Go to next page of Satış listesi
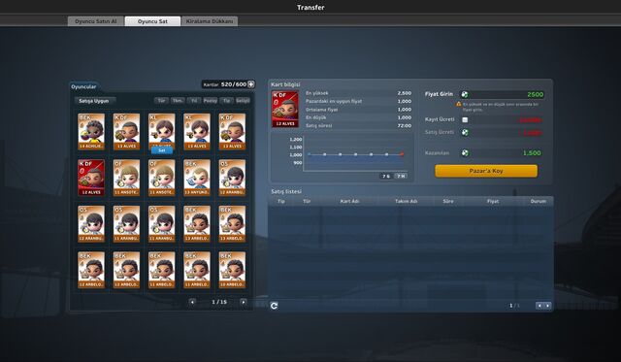This screenshot has height=362, width=621. [547, 306]
